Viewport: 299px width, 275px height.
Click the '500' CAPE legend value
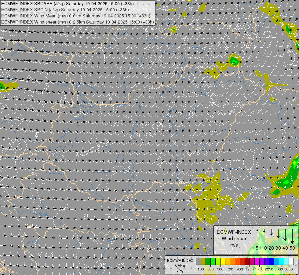pos(220,269)
